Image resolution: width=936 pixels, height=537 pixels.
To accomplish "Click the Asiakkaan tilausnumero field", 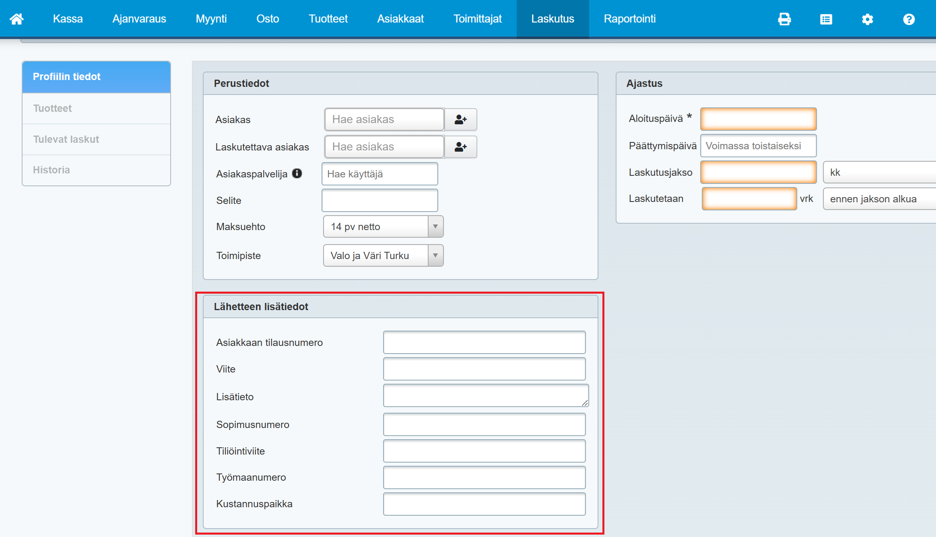I will pos(484,342).
